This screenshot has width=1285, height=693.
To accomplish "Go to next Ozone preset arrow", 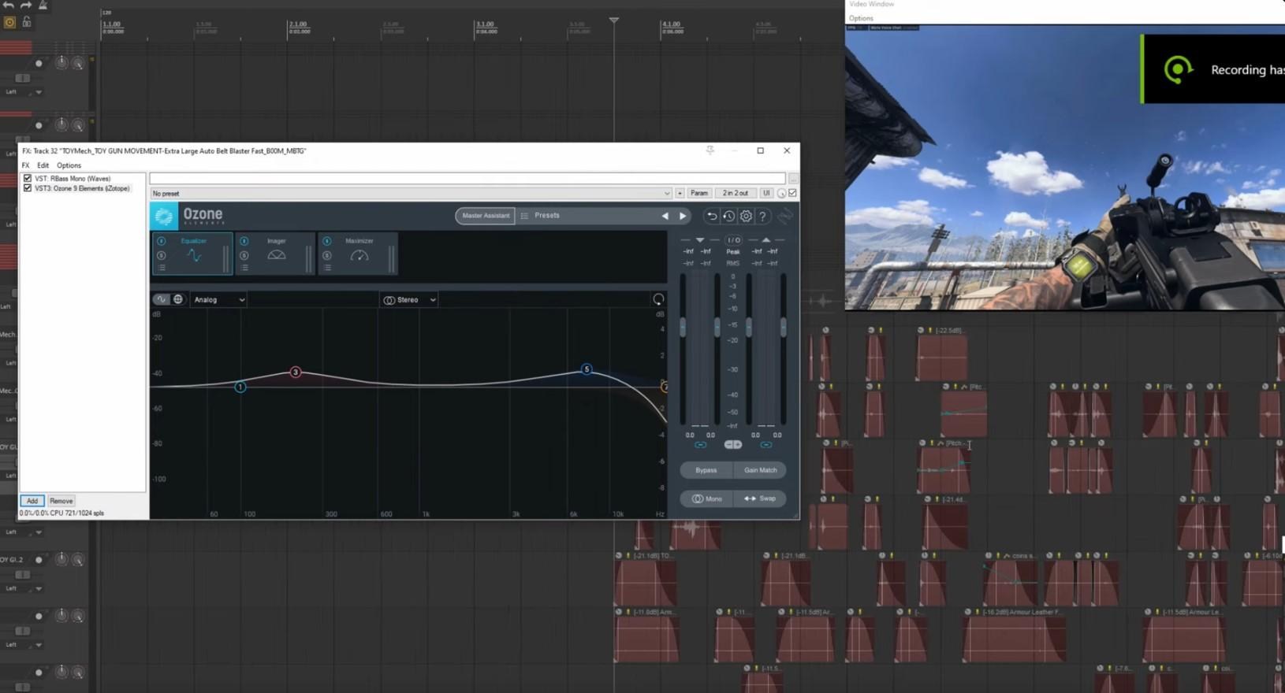I will (x=683, y=216).
